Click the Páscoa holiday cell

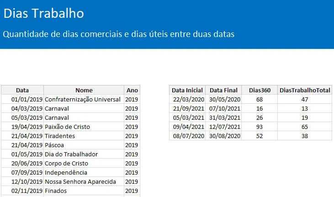(x=84, y=145)
